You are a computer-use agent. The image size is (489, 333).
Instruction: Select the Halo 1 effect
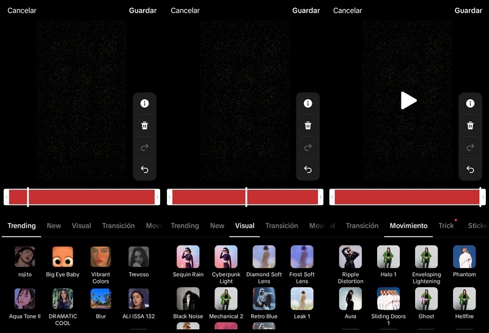click(388, 257)
